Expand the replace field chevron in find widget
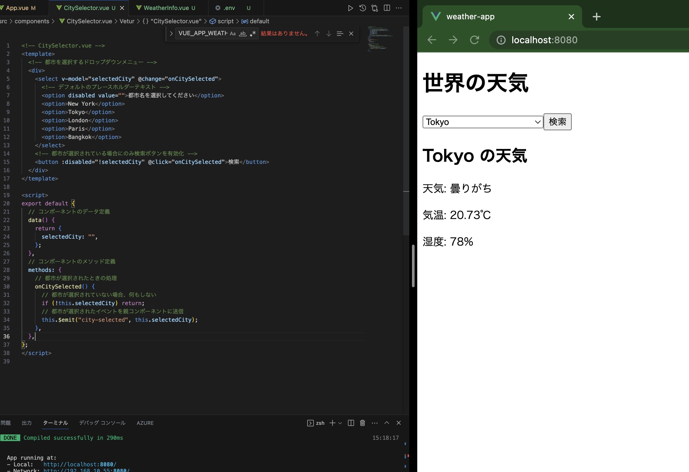The image size is (689, 472). [x=171, y=34]
